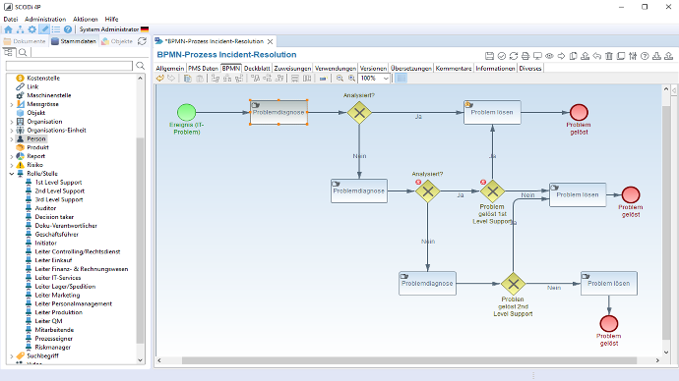This screenshot has height=381, width=679.
Task: Toggle preview with the eye icon
Action: [549, 56]
